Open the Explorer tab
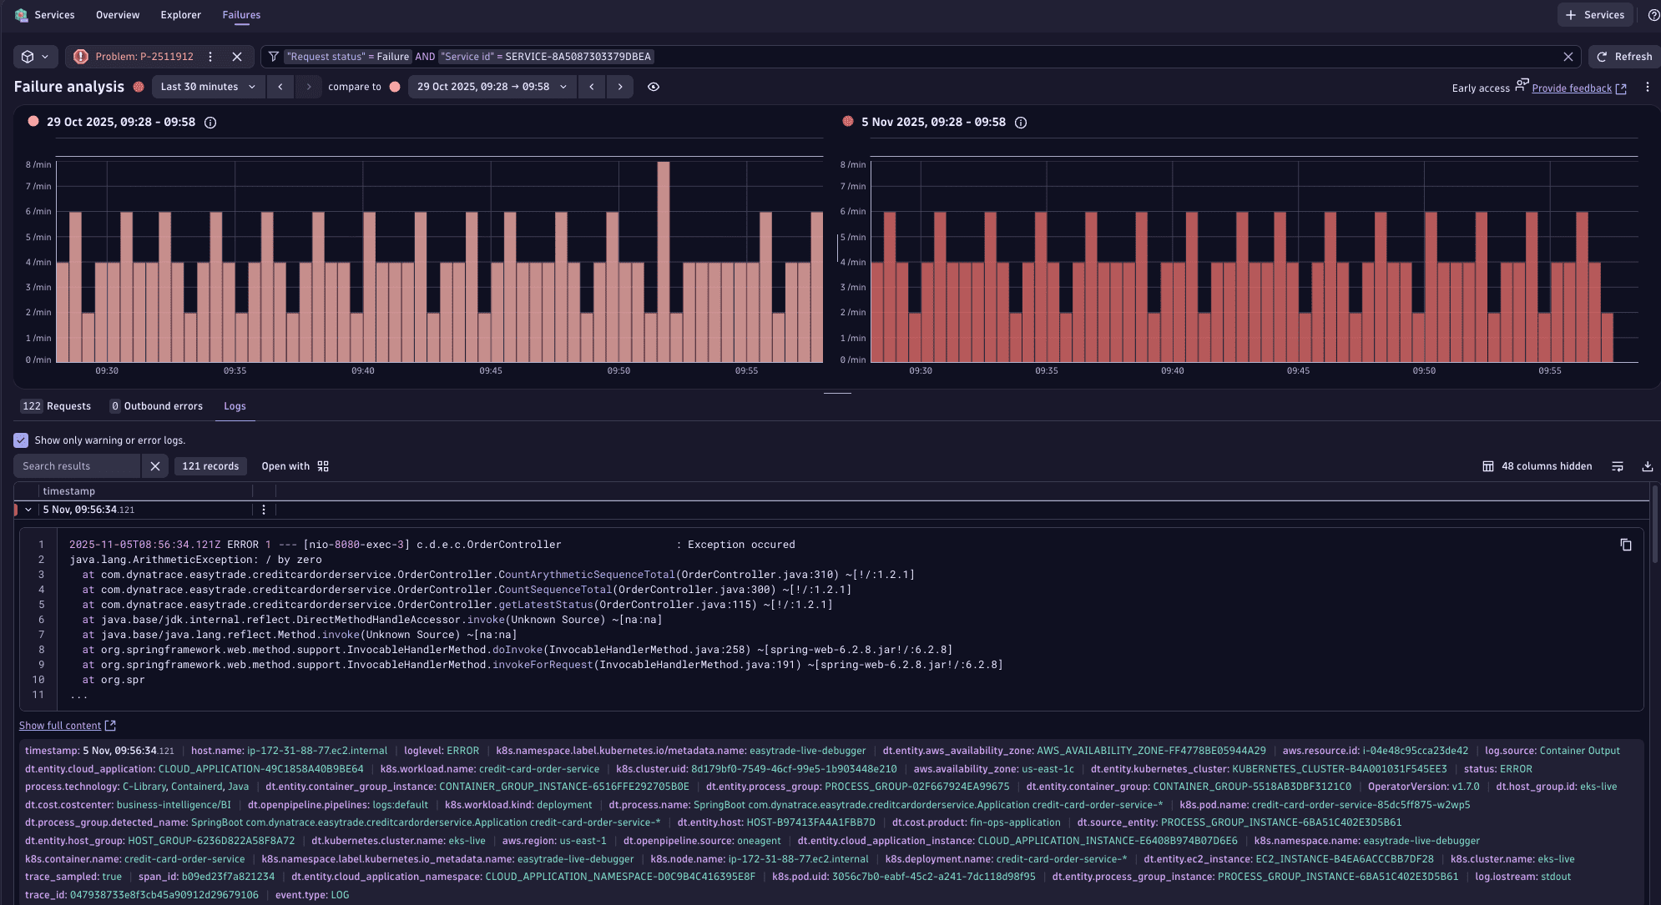This screenshot has height=905, width=1661. [x=180, y=15]
